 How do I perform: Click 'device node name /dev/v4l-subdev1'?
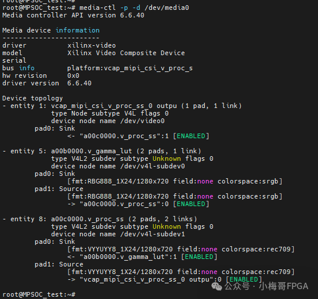(118, 234)
